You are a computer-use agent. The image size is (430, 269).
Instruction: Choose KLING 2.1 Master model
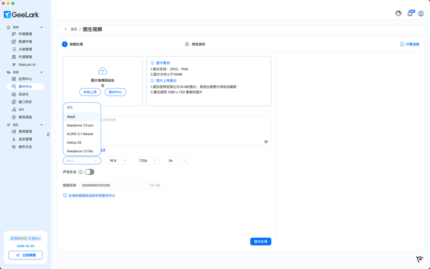[x=81, y=134]
